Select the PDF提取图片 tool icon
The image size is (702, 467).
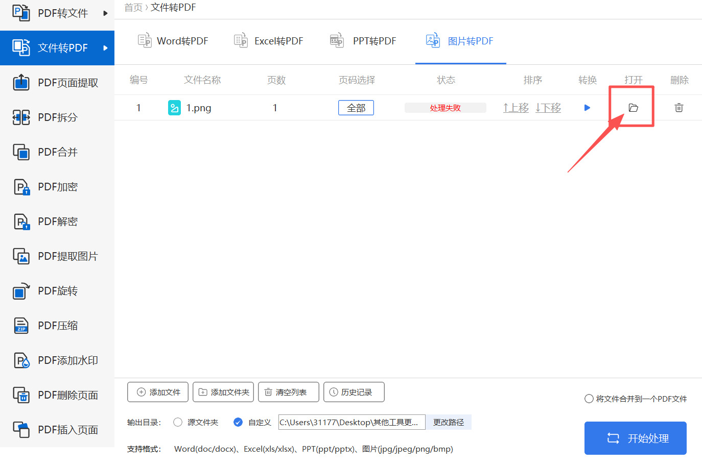click(x=20, y=256)
